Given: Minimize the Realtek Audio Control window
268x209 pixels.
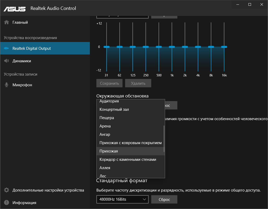Looking at the screenshot, I should coord(238,4).
